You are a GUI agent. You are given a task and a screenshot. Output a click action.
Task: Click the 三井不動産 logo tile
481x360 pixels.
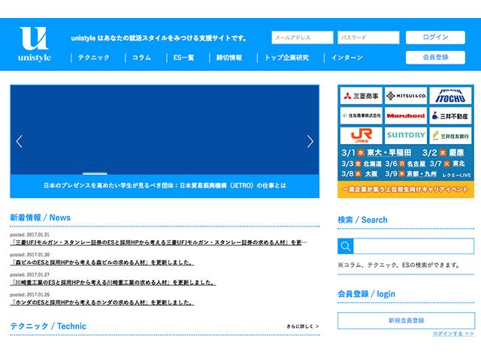coord(450,115)
